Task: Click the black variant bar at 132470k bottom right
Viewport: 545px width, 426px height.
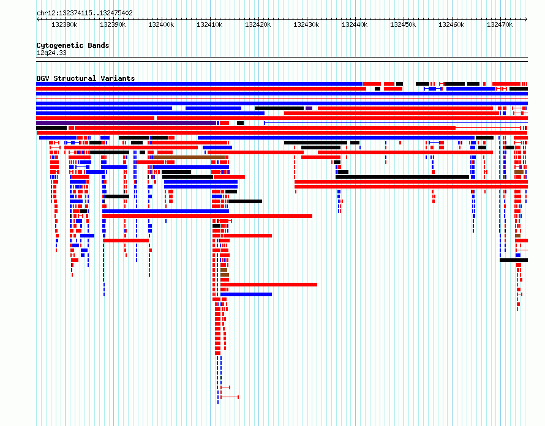Action: pos(514,260)
